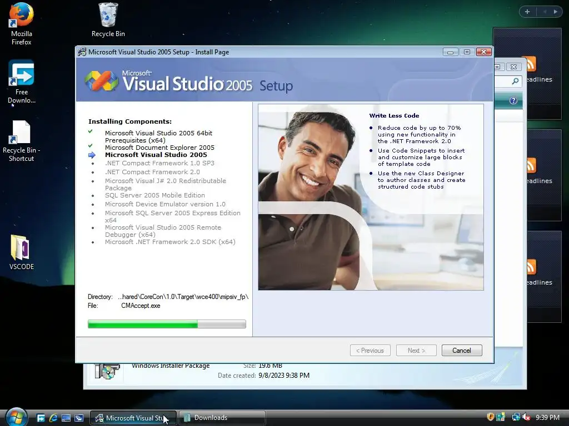Switch to Downloads window taskbar button
Viewport: 569px width, 426px height.
222,418
